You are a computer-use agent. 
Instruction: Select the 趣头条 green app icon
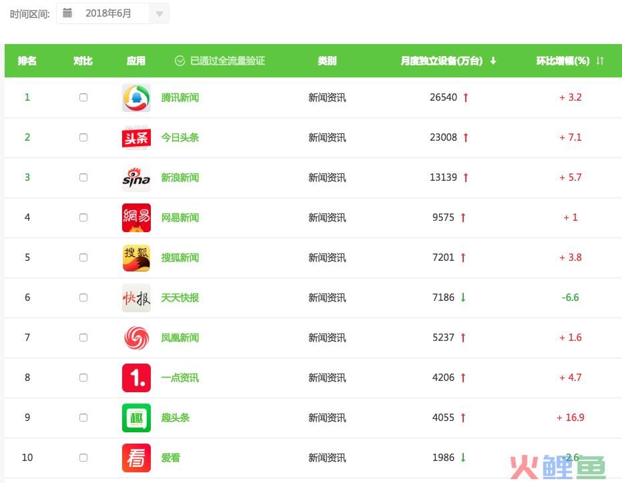[136, 418]
